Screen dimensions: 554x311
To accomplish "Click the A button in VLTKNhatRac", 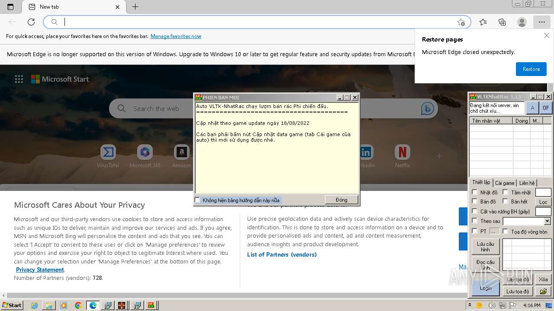I will pos(532,108).
